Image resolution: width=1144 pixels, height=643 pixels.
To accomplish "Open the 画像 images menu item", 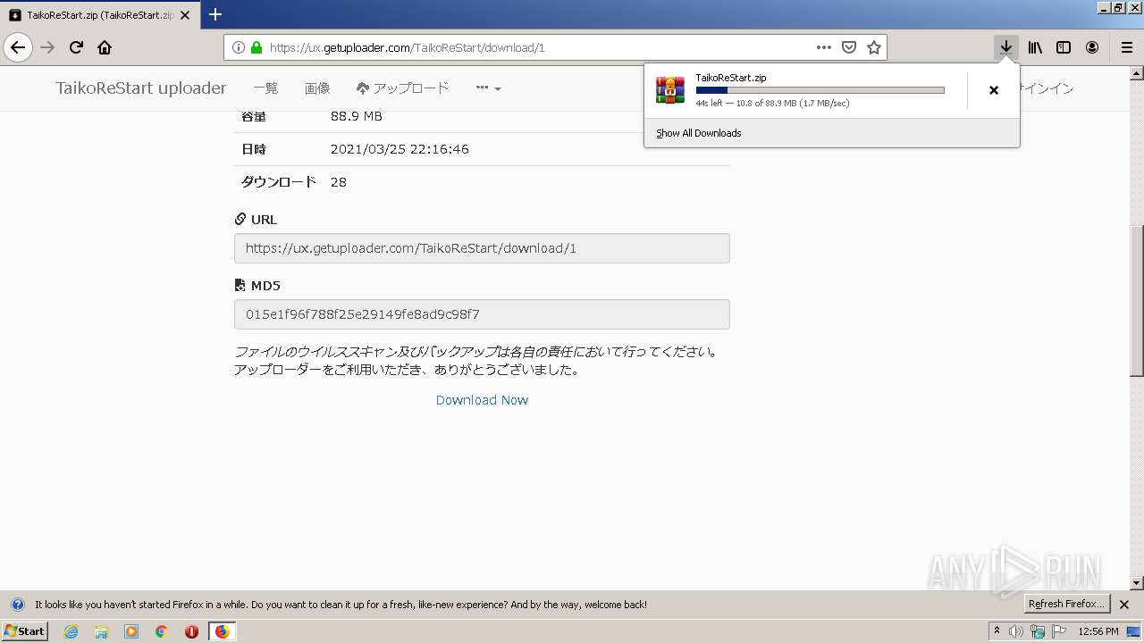I will [317, 88].
